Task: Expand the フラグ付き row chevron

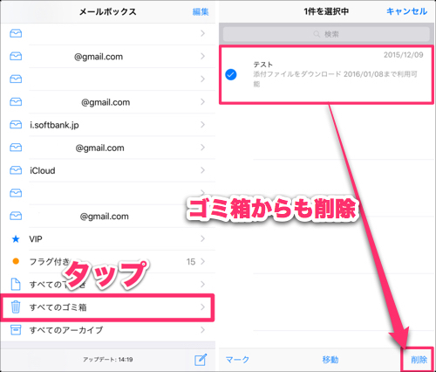Action: click(202, 261)
